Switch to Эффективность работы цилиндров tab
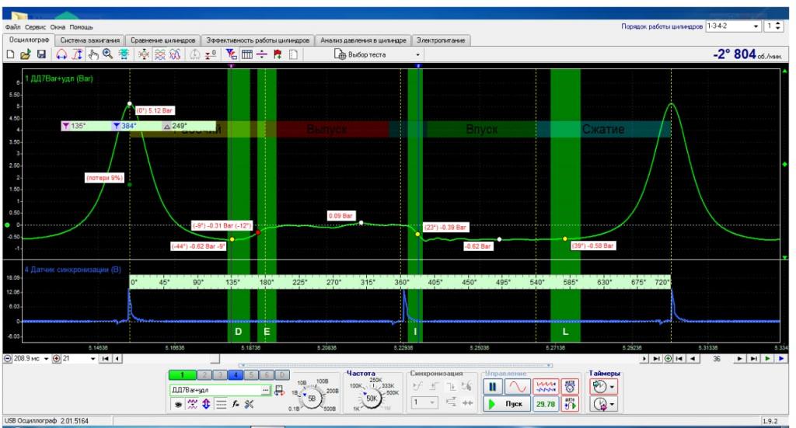The height and width of the screenshot is (428, 796). (x=257, y=40)
